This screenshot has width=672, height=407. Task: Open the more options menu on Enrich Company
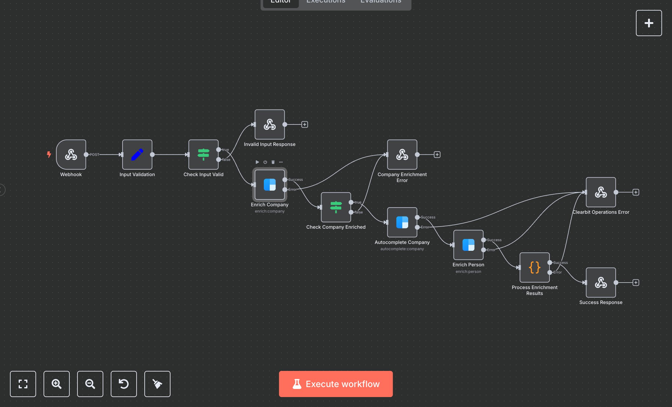click(x=281, y=162)
